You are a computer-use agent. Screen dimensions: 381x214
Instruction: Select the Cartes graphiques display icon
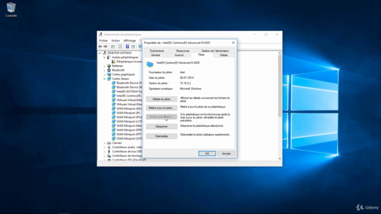click(x=109, y=74)
